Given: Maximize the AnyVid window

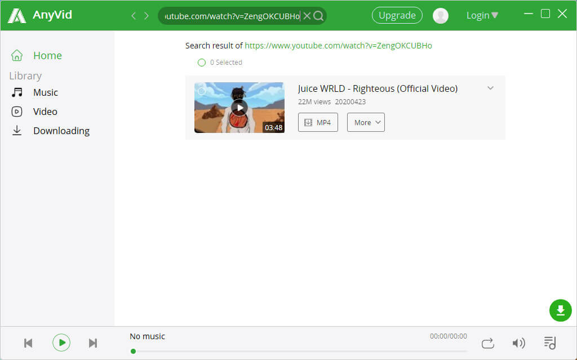Looking at the screenshot, I should [545, 14].
